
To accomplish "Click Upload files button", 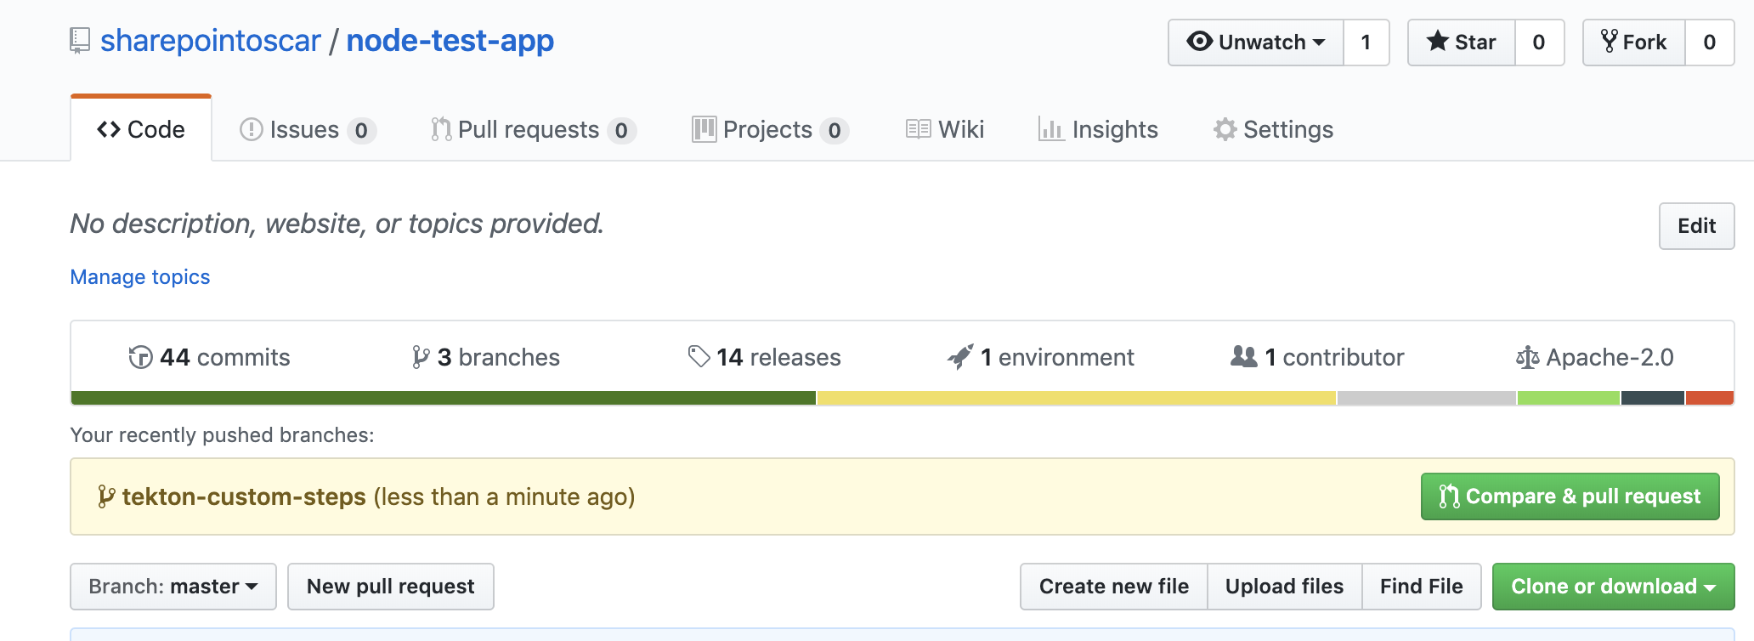I will [x=1285, y=587].
